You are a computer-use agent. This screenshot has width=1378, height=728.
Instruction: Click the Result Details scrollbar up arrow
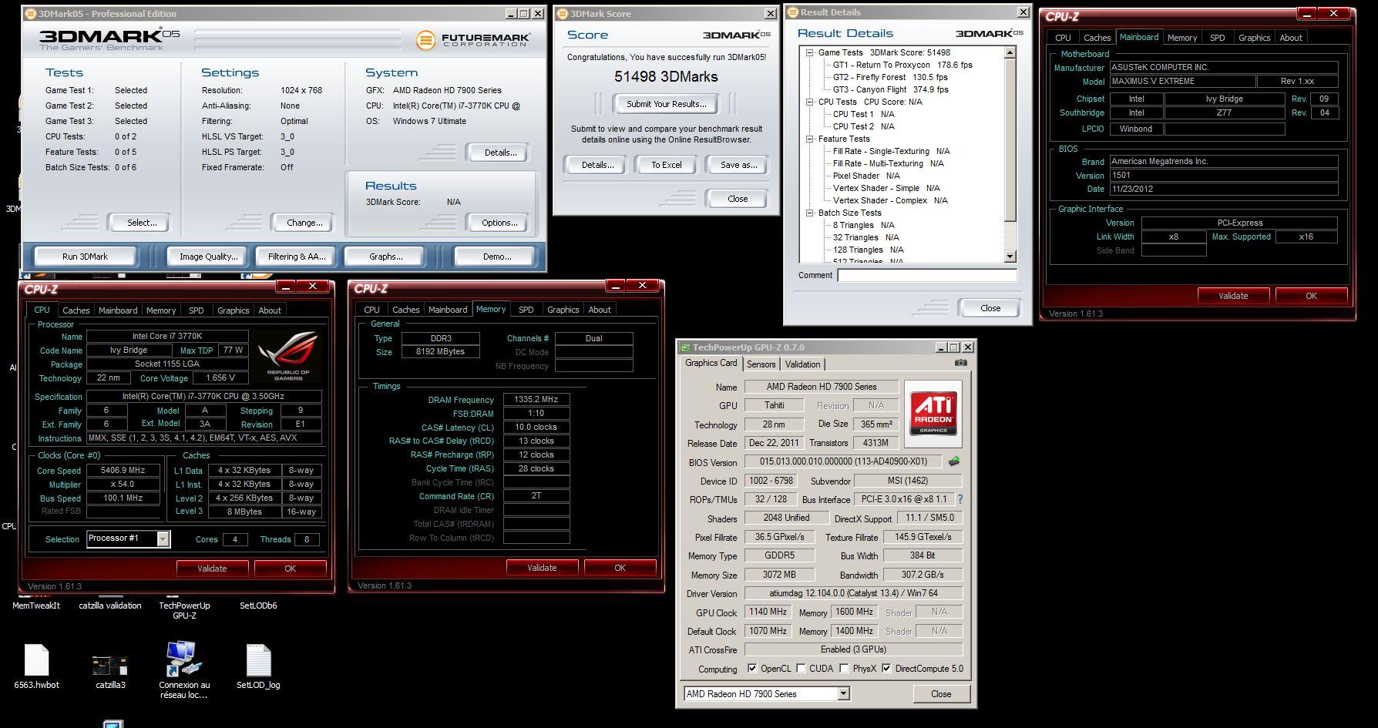tap(1010, 52)
